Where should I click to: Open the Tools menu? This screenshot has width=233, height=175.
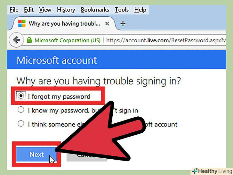[122, 10]
